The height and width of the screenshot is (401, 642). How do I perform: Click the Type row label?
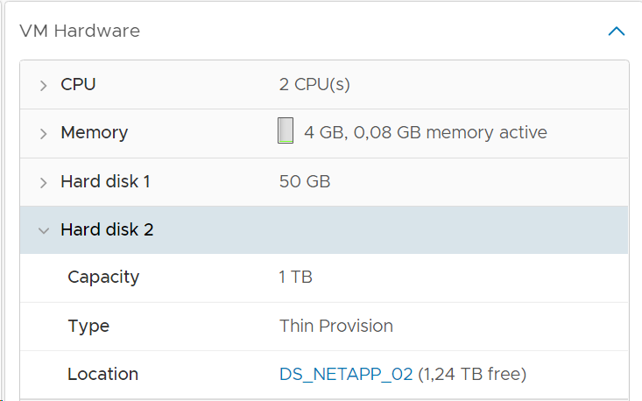[x=88, y=327]
